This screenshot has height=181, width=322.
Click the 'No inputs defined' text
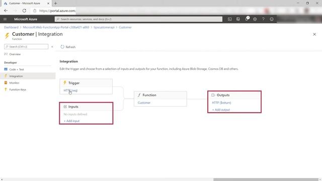pos(75,114)
